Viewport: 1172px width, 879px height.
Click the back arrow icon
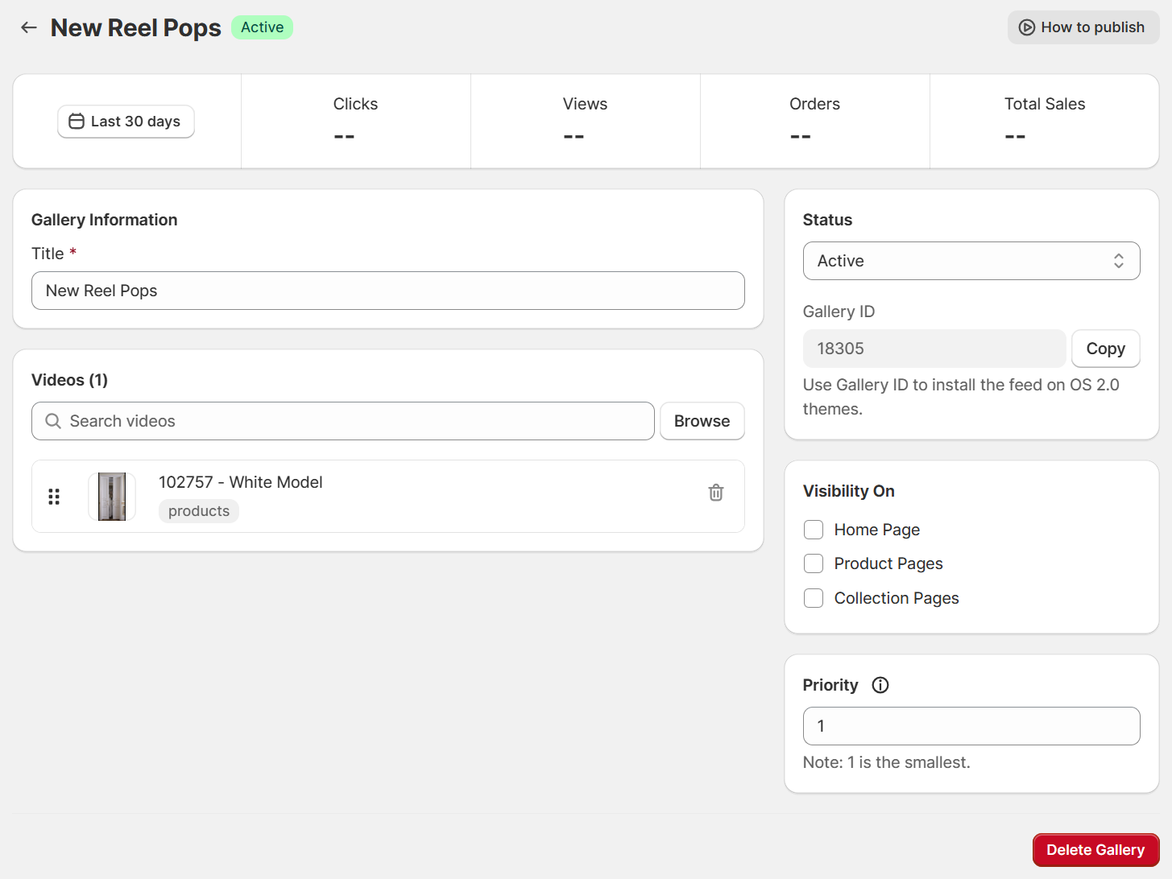(x=29, y=27)
